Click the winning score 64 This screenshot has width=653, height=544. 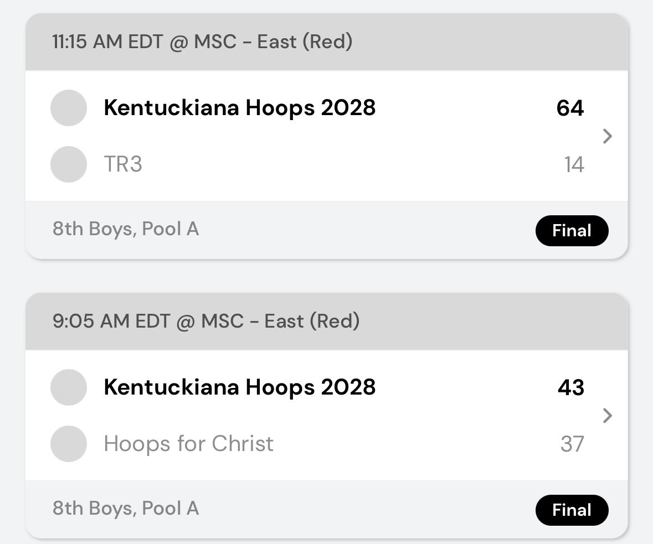pyautogui.click(x=570, y=108)
